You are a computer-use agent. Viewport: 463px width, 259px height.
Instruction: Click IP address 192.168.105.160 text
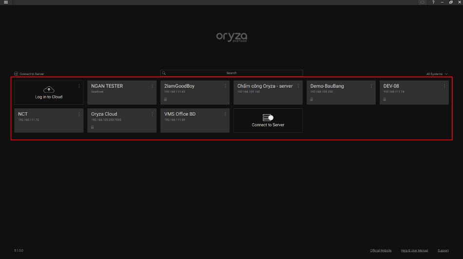tap(249, 92)
